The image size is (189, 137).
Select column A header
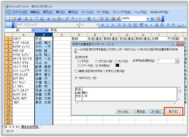coord(23,35)
